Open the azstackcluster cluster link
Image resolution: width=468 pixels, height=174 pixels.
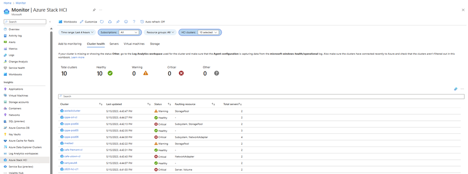(x=72, y=111)
